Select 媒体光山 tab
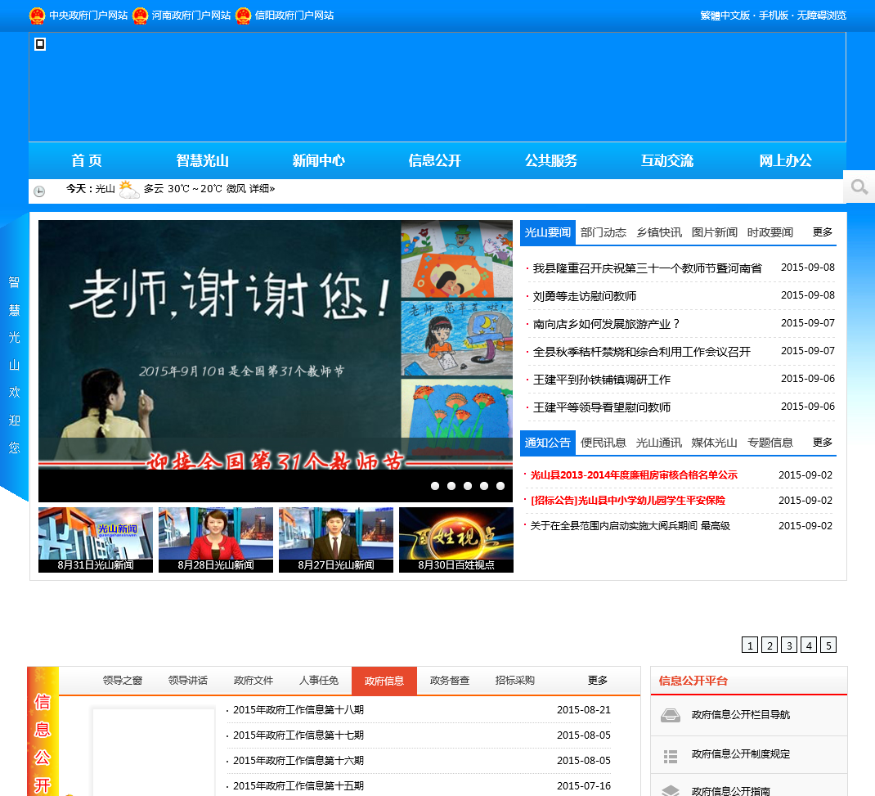 pyautogui.click(x=714, y=443)
